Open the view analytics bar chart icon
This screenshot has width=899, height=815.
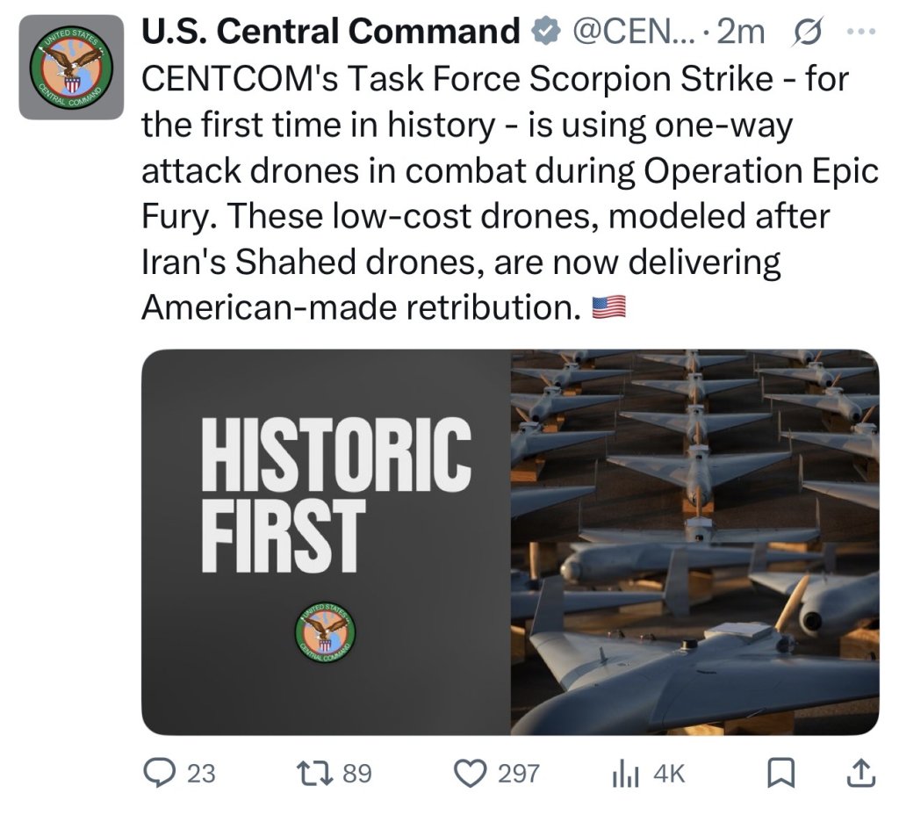click(x=625, y=774)
